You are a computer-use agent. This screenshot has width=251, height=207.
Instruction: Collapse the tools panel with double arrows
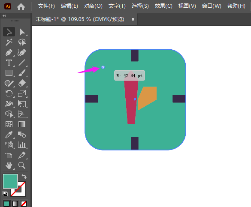coord(4,16)
